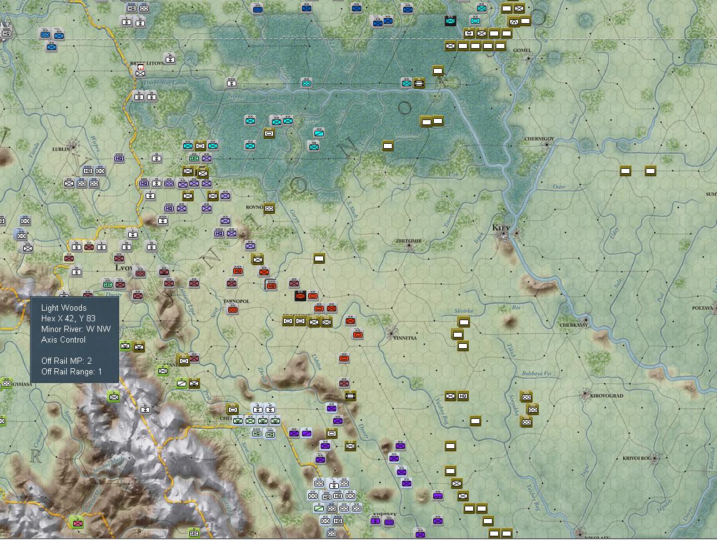
Task: Select the pink infantry above the armored train
Action: point(344,383)
